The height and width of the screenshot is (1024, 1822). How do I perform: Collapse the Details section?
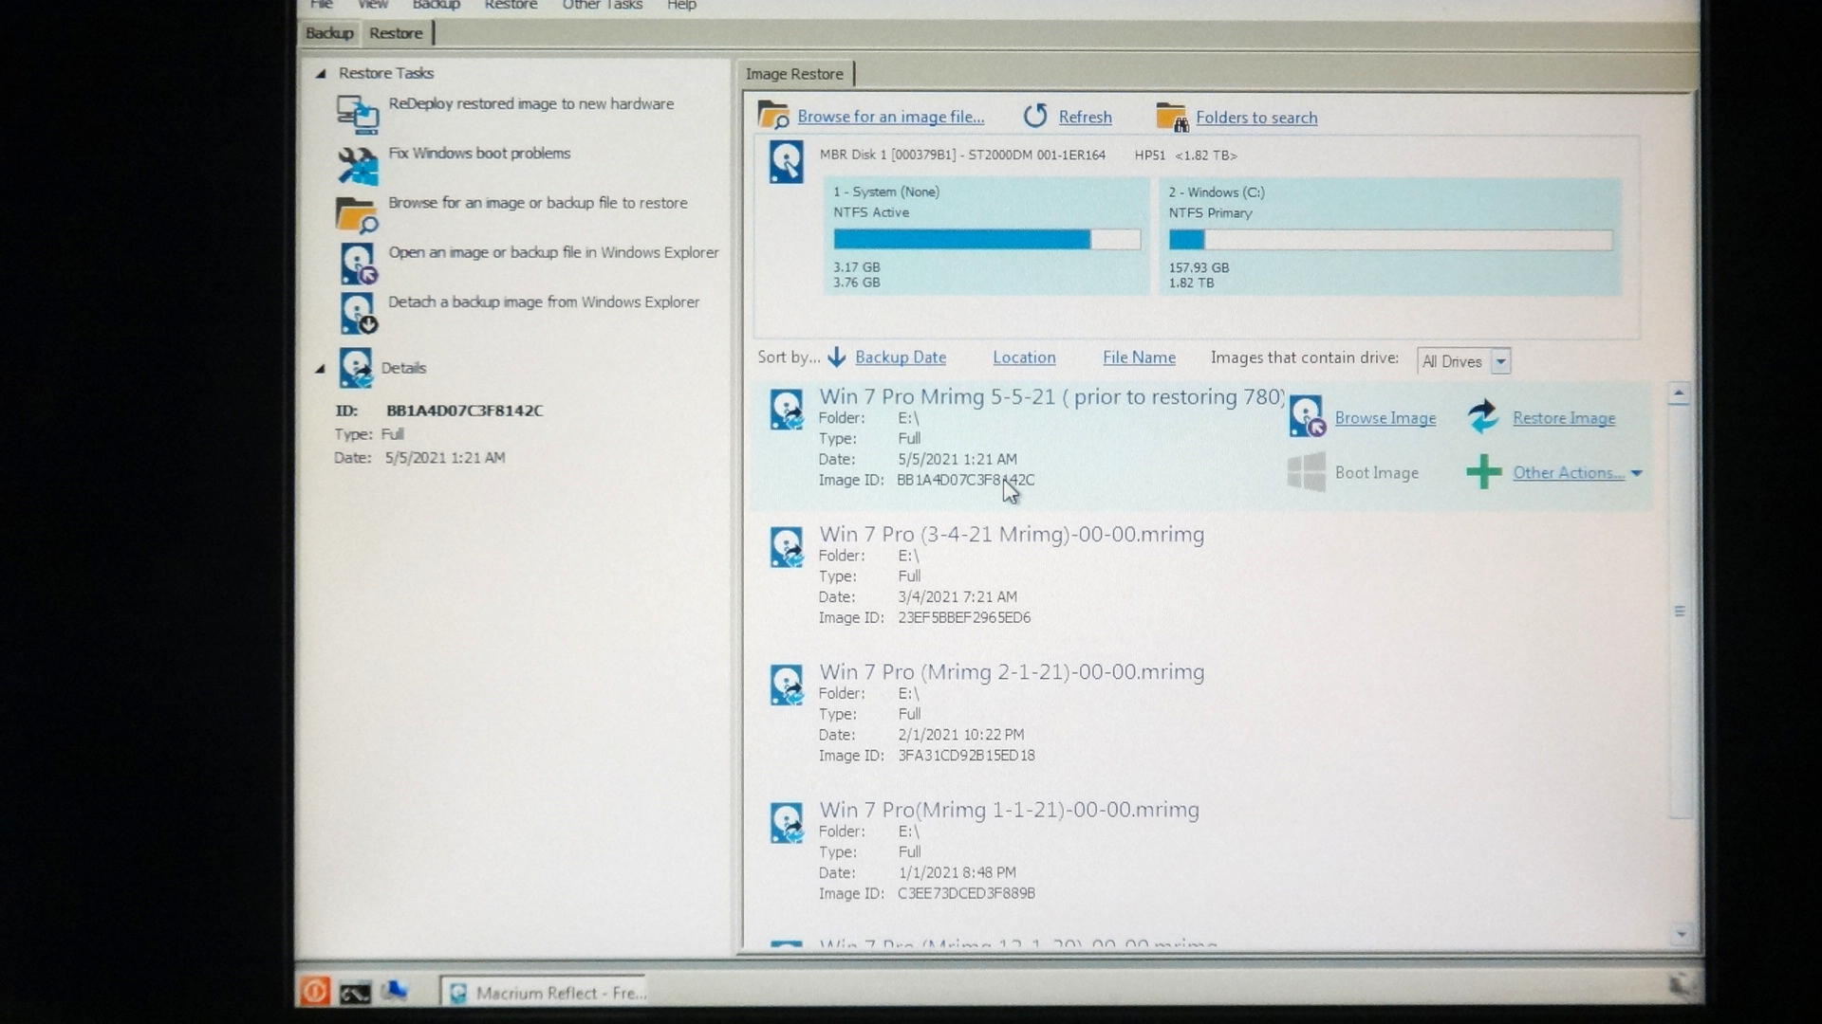pyautogui.click(x=321, y=368)
